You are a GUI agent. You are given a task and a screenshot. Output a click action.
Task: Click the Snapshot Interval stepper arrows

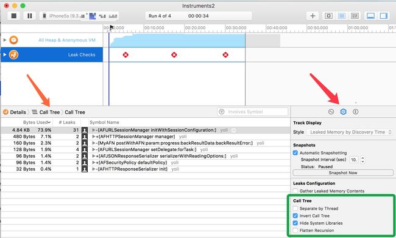point(362,160)
